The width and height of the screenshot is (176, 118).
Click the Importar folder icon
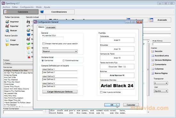7,44
